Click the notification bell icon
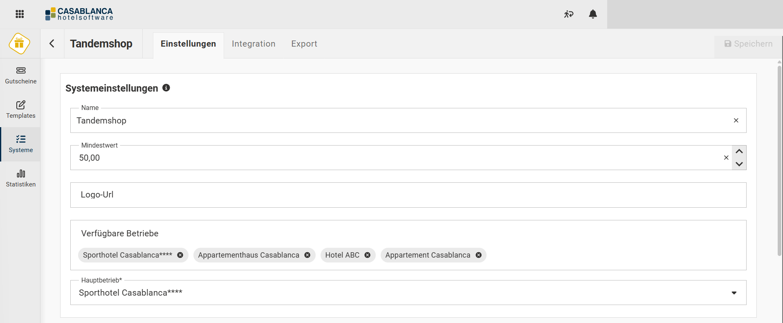 click(592, 14)
